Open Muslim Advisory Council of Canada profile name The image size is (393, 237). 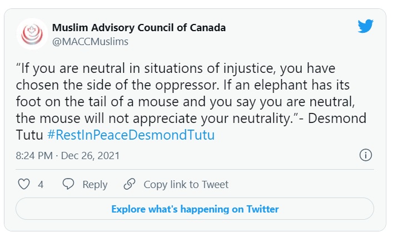point(139,28)
